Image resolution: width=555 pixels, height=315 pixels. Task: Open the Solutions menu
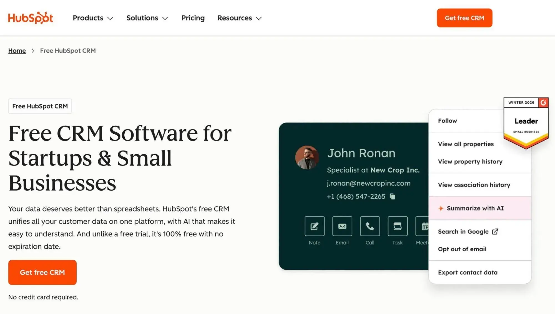tap(147, 18)
